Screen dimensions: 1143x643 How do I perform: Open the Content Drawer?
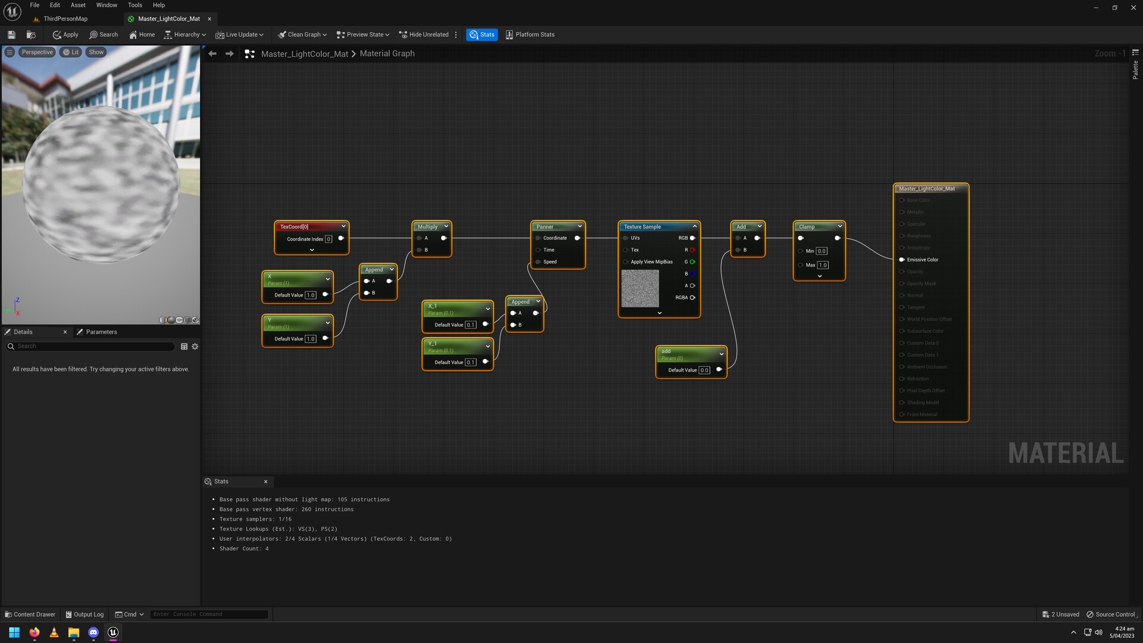(29, 614)
